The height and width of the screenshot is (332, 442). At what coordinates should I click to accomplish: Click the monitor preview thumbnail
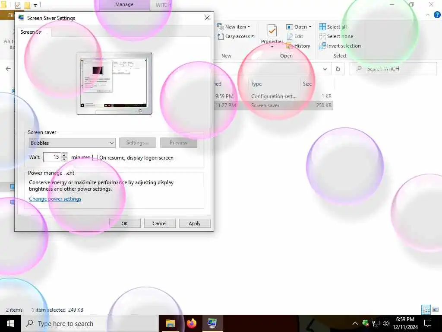(x=114, y=83)
